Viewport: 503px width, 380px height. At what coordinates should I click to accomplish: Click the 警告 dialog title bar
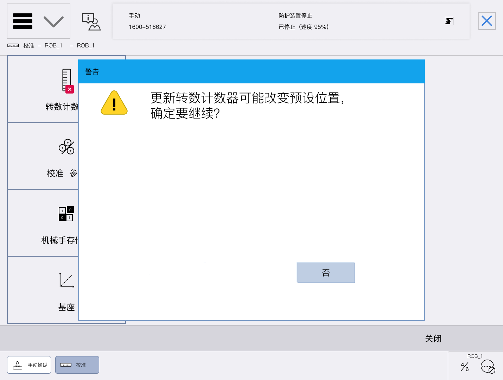[251, 72]
